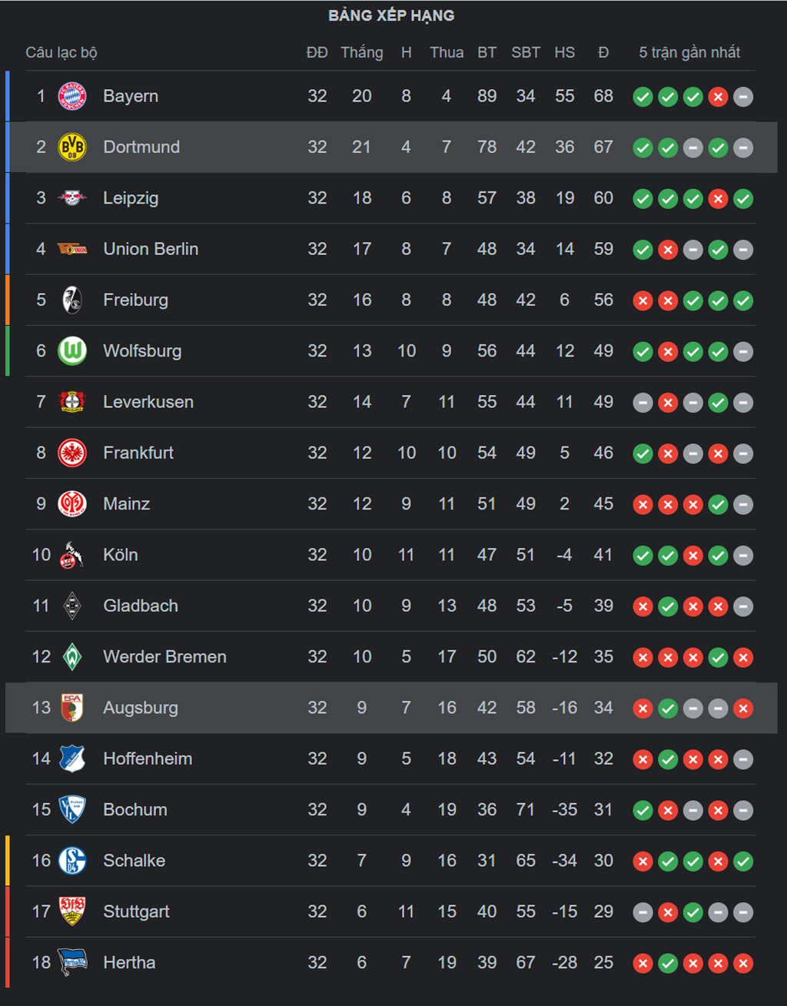Click the Leipzig club logo
This screenshot has height=1006, width=787.
click(x=72, y=198)
